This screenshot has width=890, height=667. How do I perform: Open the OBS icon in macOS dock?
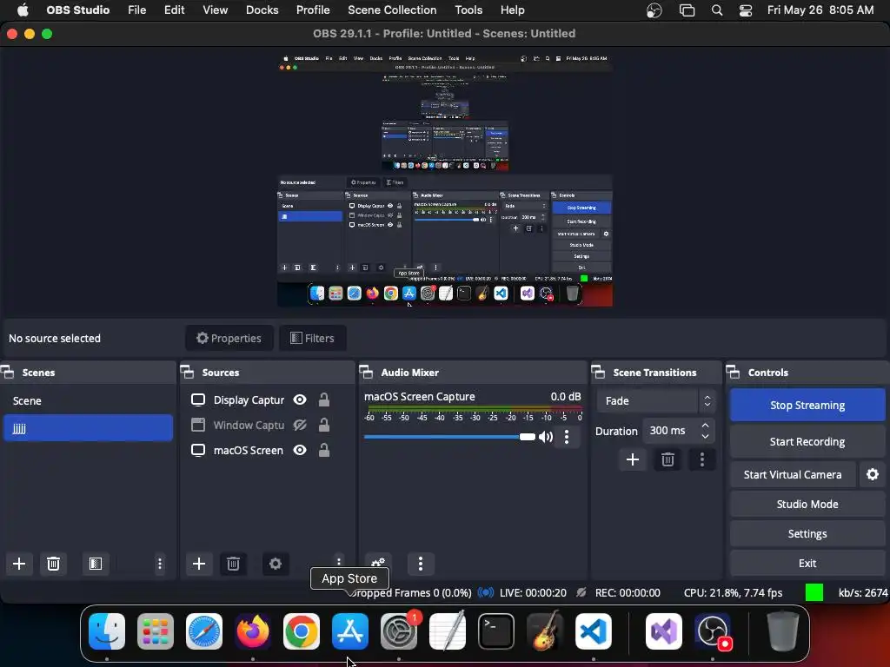[x=713, y=631]
